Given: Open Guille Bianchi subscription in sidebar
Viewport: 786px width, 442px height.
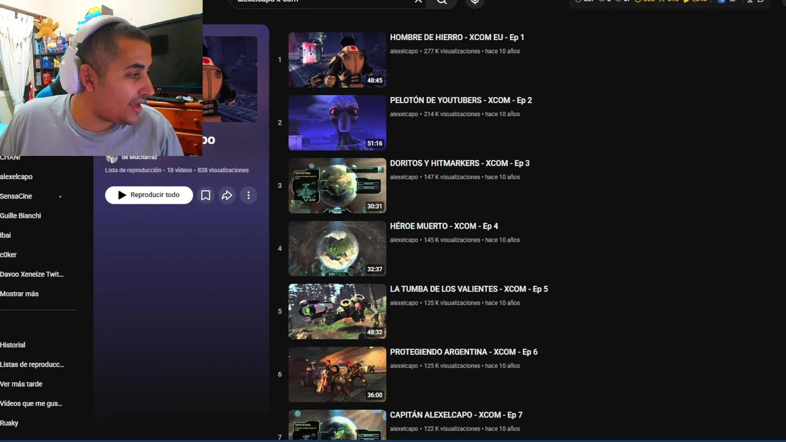Looking at the screenshot, I should [20, 216].
